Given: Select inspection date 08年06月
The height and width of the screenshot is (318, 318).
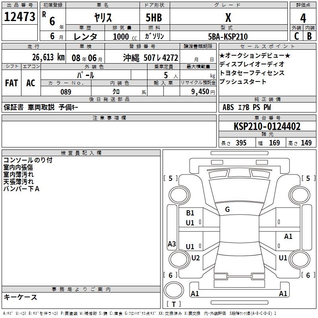Looking at the screenshot, I should click(x=87, y=58).
